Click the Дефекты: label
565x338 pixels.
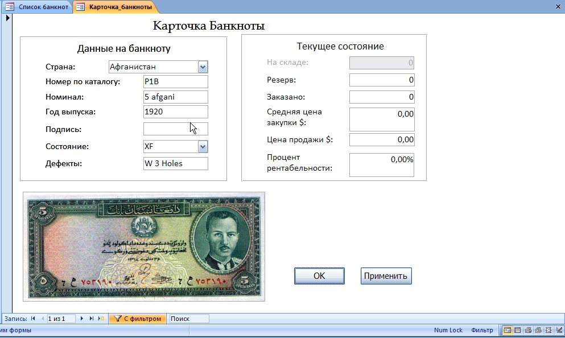64,164
